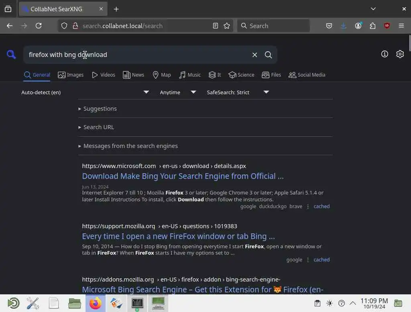
Task: Open a new browser tab
Action: pyautogui.click(x=116, y=9)
